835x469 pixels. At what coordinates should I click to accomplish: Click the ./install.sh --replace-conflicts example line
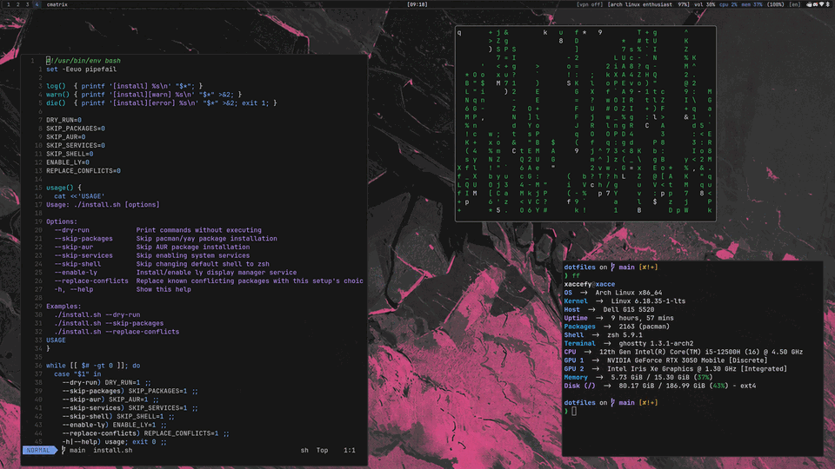pos(117,332)
